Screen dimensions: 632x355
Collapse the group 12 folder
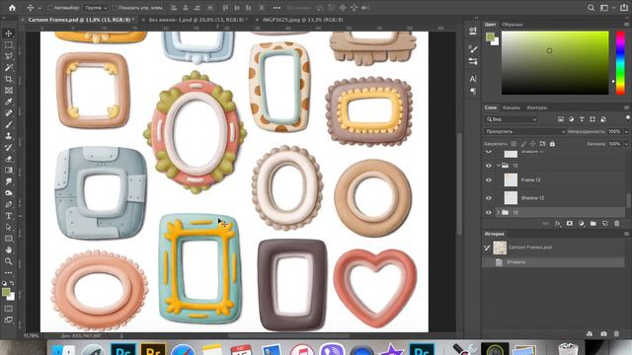(x=498, y=166)
